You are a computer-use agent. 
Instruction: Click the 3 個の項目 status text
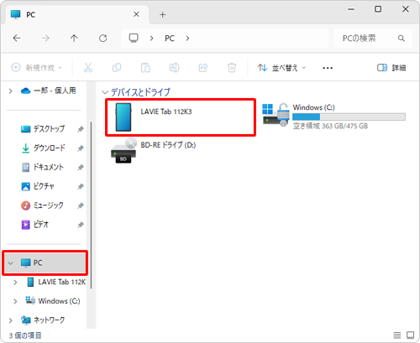(25, 335)
